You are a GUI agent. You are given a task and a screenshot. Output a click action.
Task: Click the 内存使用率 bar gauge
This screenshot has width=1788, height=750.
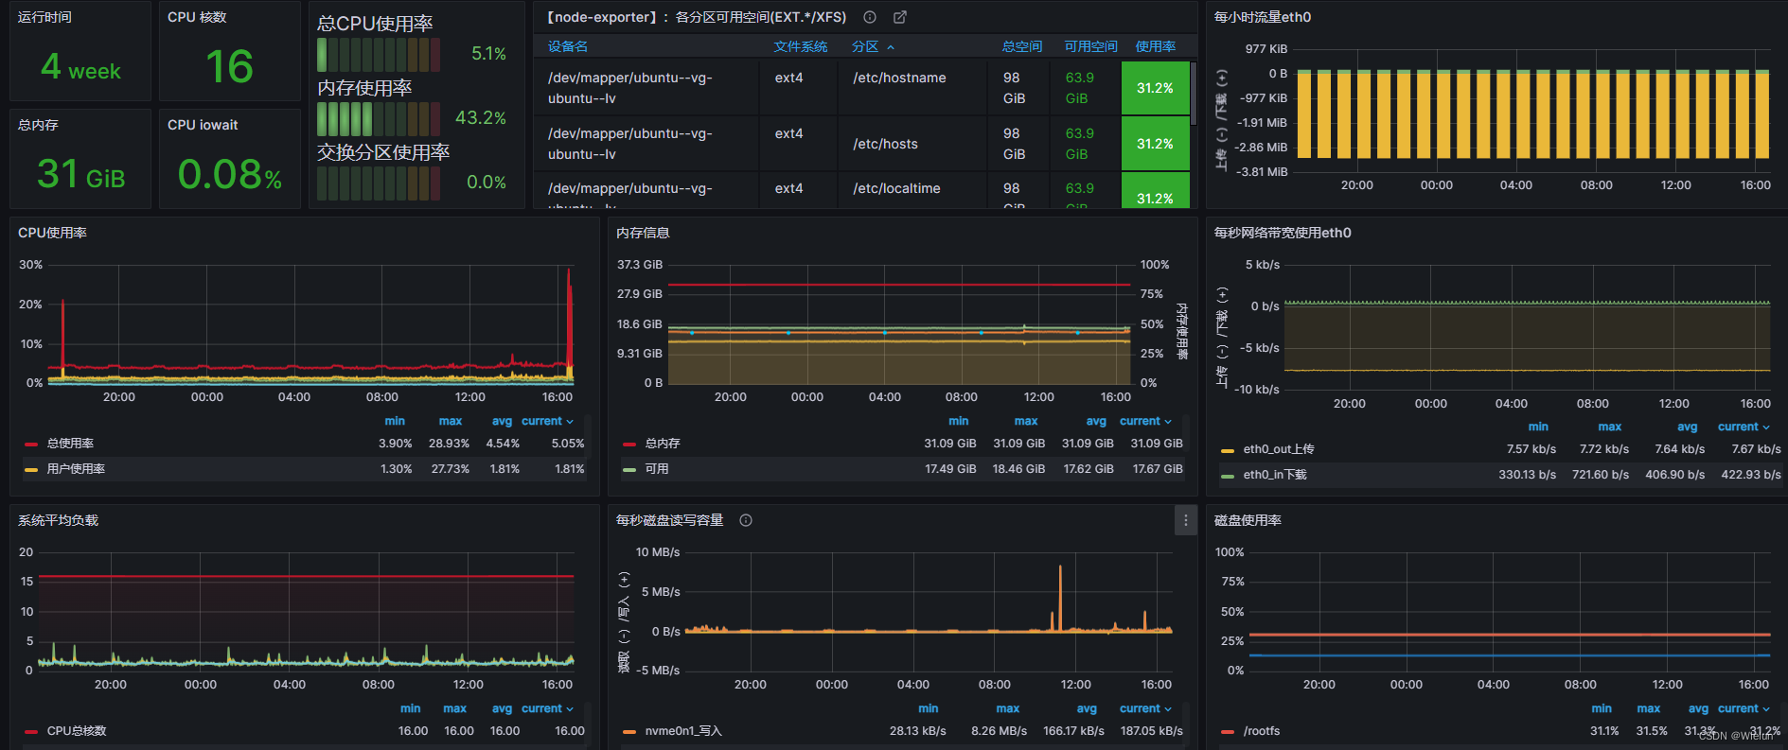[x=379, y=118]
